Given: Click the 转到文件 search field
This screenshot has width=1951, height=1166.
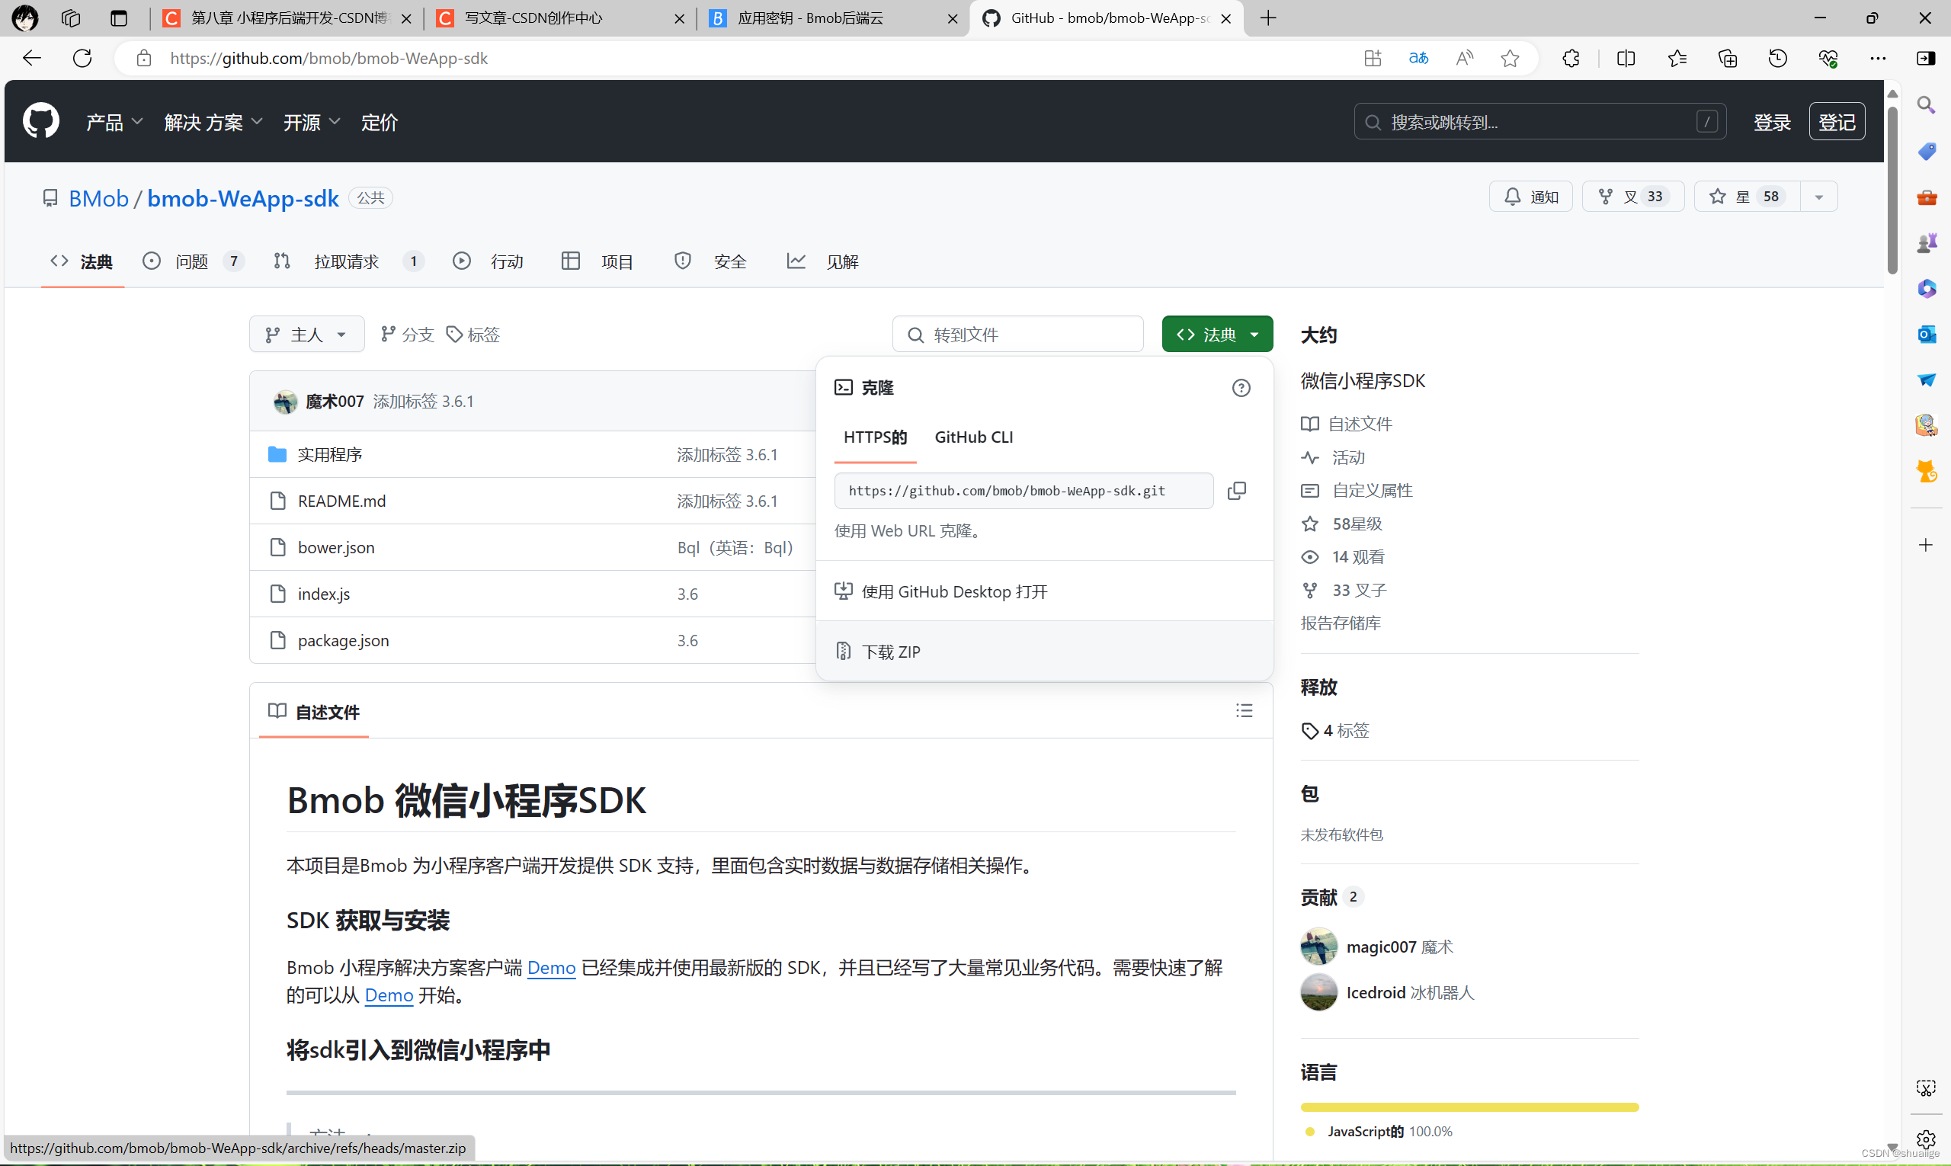Looking at the screenshot, I should point(1017,333).
